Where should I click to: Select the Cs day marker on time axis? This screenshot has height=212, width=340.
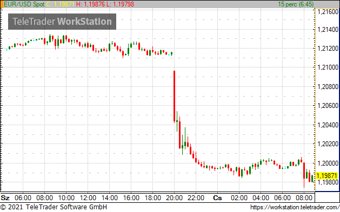(x=217, y=198)
